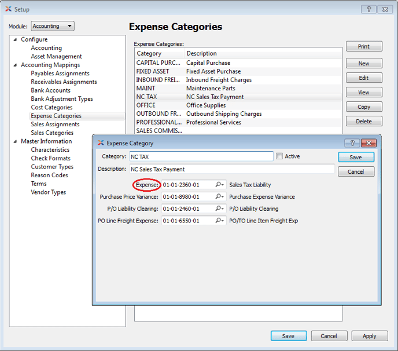Enable the Active checkbox
Viewport: 398px width, 351px height.
coord(280,156)
